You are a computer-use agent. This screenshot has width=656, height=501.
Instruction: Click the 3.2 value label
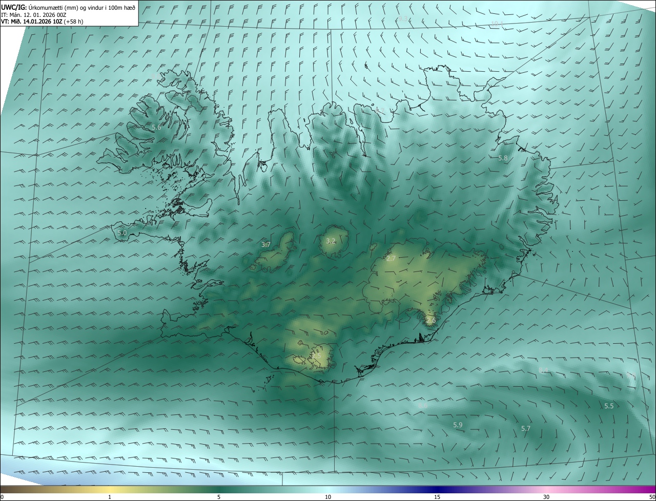(331, 241)
